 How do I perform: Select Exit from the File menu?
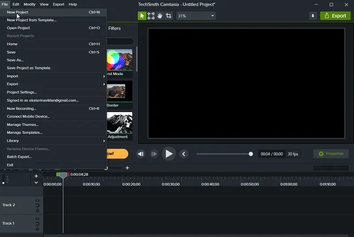tap(53, 165)
